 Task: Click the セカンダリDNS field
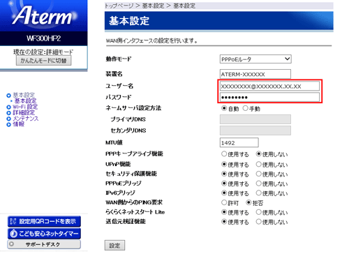tap(255, 130)
